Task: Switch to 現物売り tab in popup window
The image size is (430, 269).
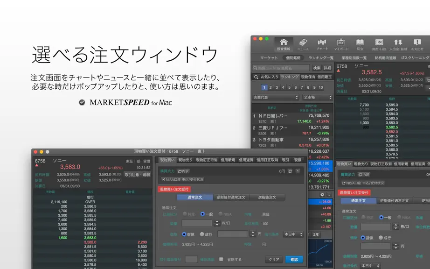Action: click(185, 160)
